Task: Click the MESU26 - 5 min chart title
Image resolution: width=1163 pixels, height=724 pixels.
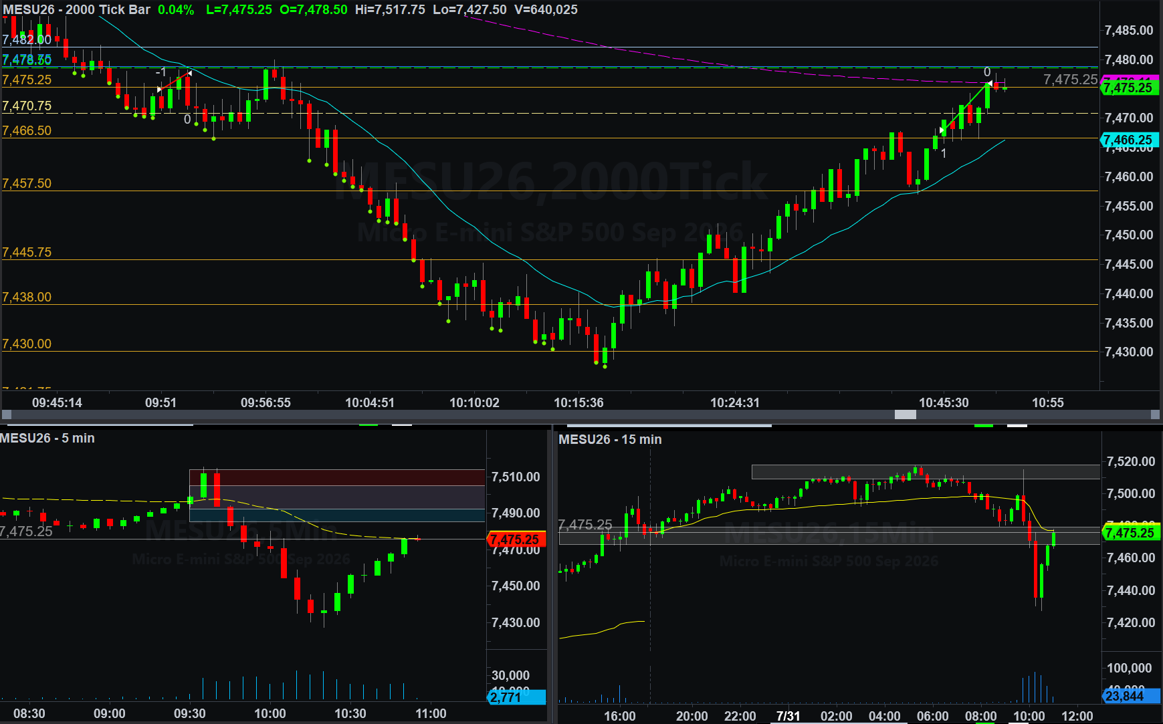Action: coord(47,439)
